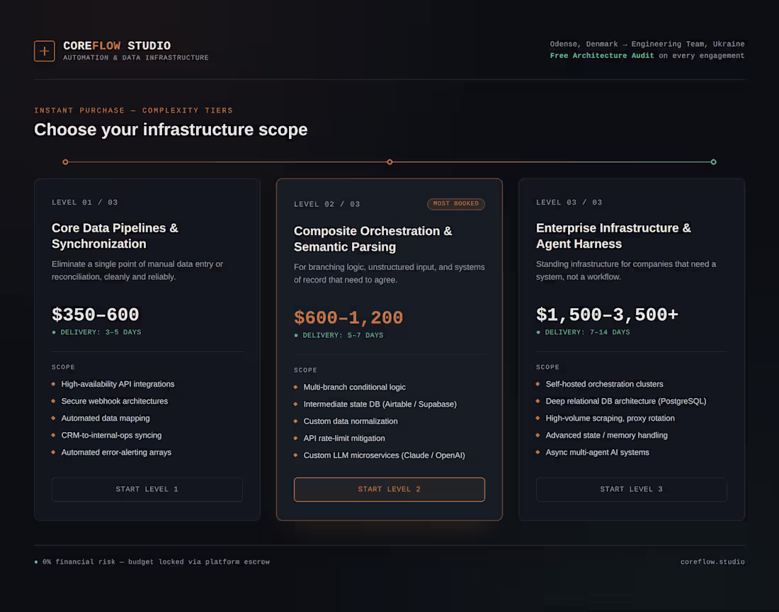Screen dimensions: 779x612
Task: Click the Core Data Pipelines & Synchronization title
Action: pos(115,236)
